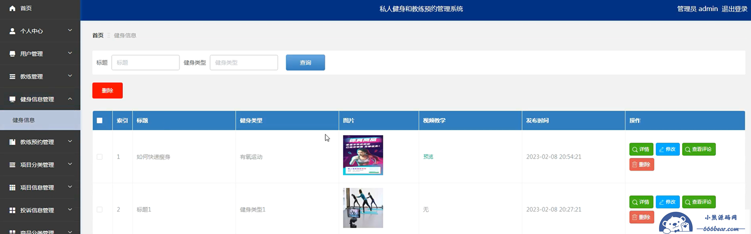This screenshot has width=751, height=234.
Task: Expand the 教练管理 chevron
Action: click(x=70, y=76)
